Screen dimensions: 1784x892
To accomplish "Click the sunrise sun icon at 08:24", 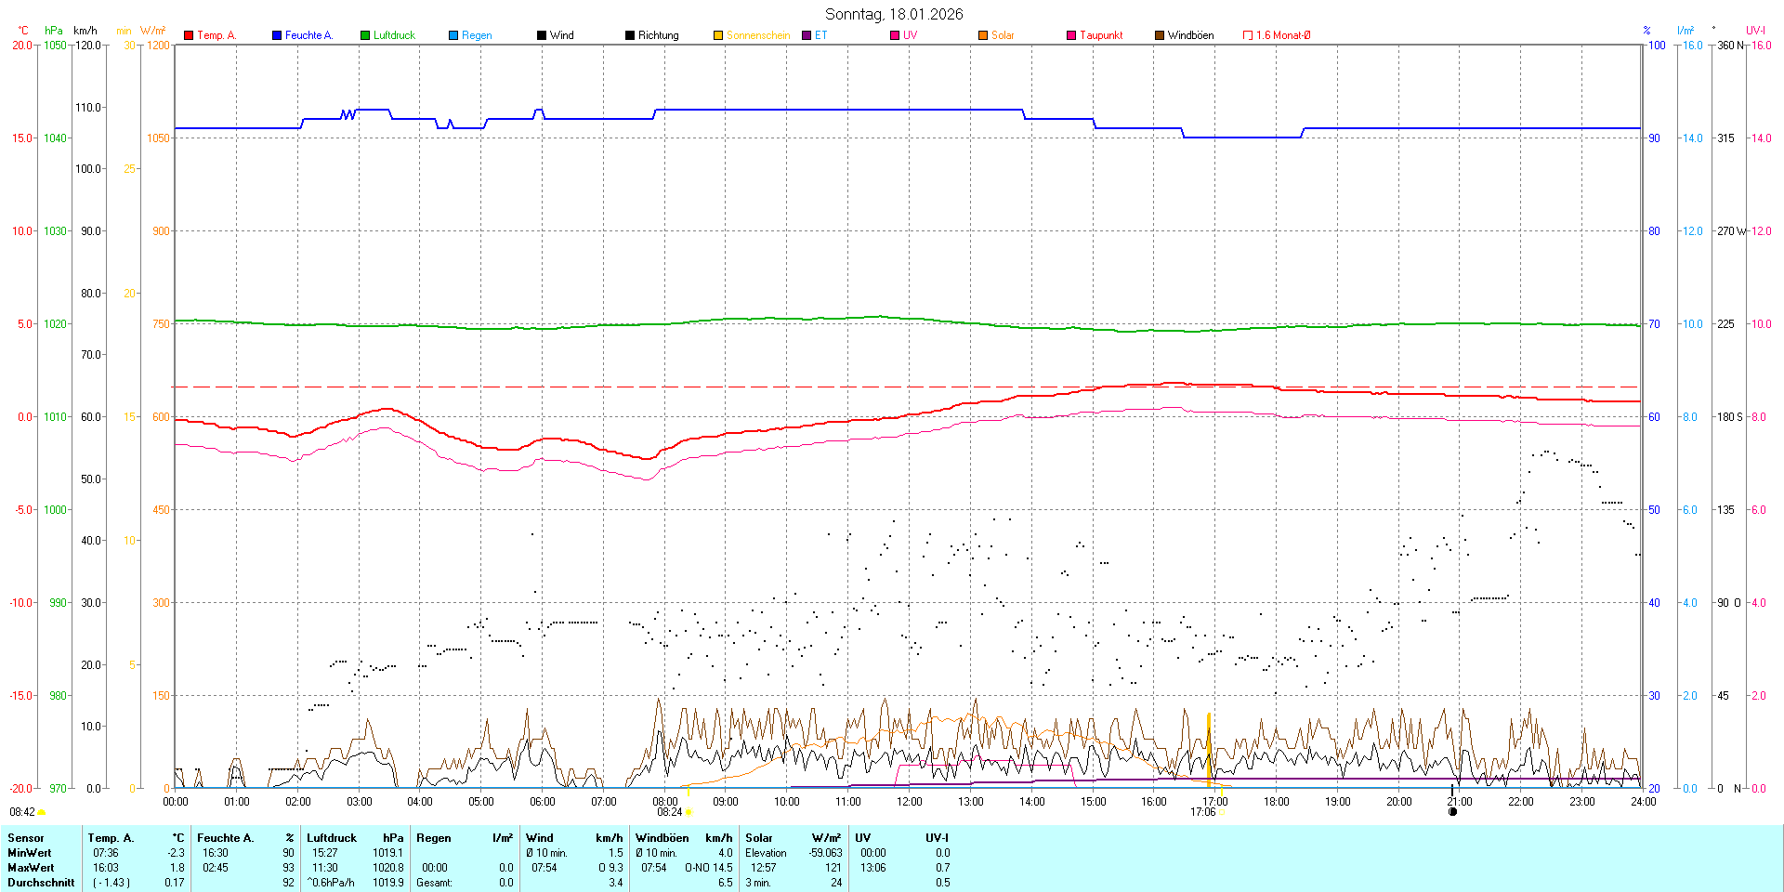I will [x=689, y=812].
